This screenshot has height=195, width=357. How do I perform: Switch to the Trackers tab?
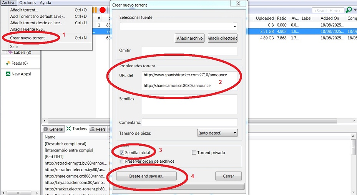point(77,129)
